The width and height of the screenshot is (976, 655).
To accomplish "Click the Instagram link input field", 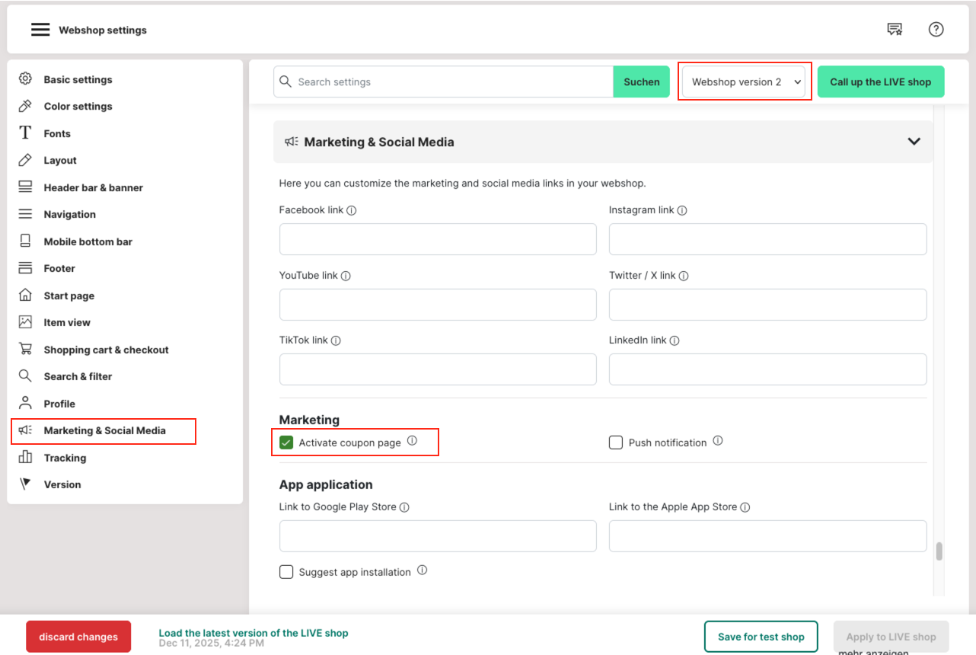I will point(767,239).
